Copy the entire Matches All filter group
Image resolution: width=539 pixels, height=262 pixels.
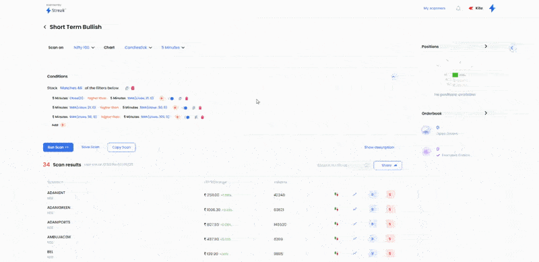click(127, 88)
